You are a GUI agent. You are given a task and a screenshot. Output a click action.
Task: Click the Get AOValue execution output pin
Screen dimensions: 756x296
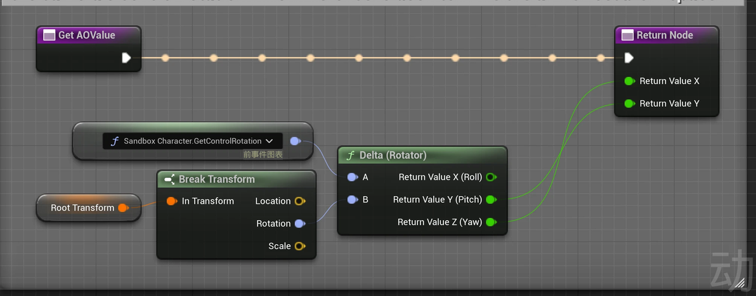point(126,58)
